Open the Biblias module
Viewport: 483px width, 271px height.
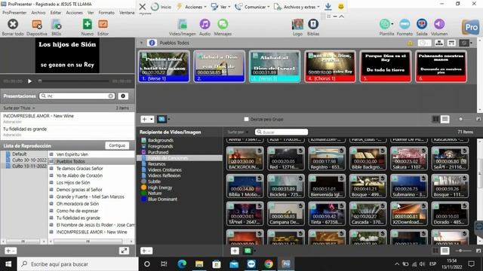tap(313, 24)
